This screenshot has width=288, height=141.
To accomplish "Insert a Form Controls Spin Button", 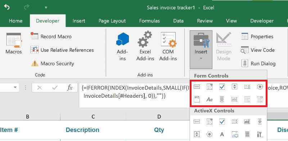I will click(234, 87).
